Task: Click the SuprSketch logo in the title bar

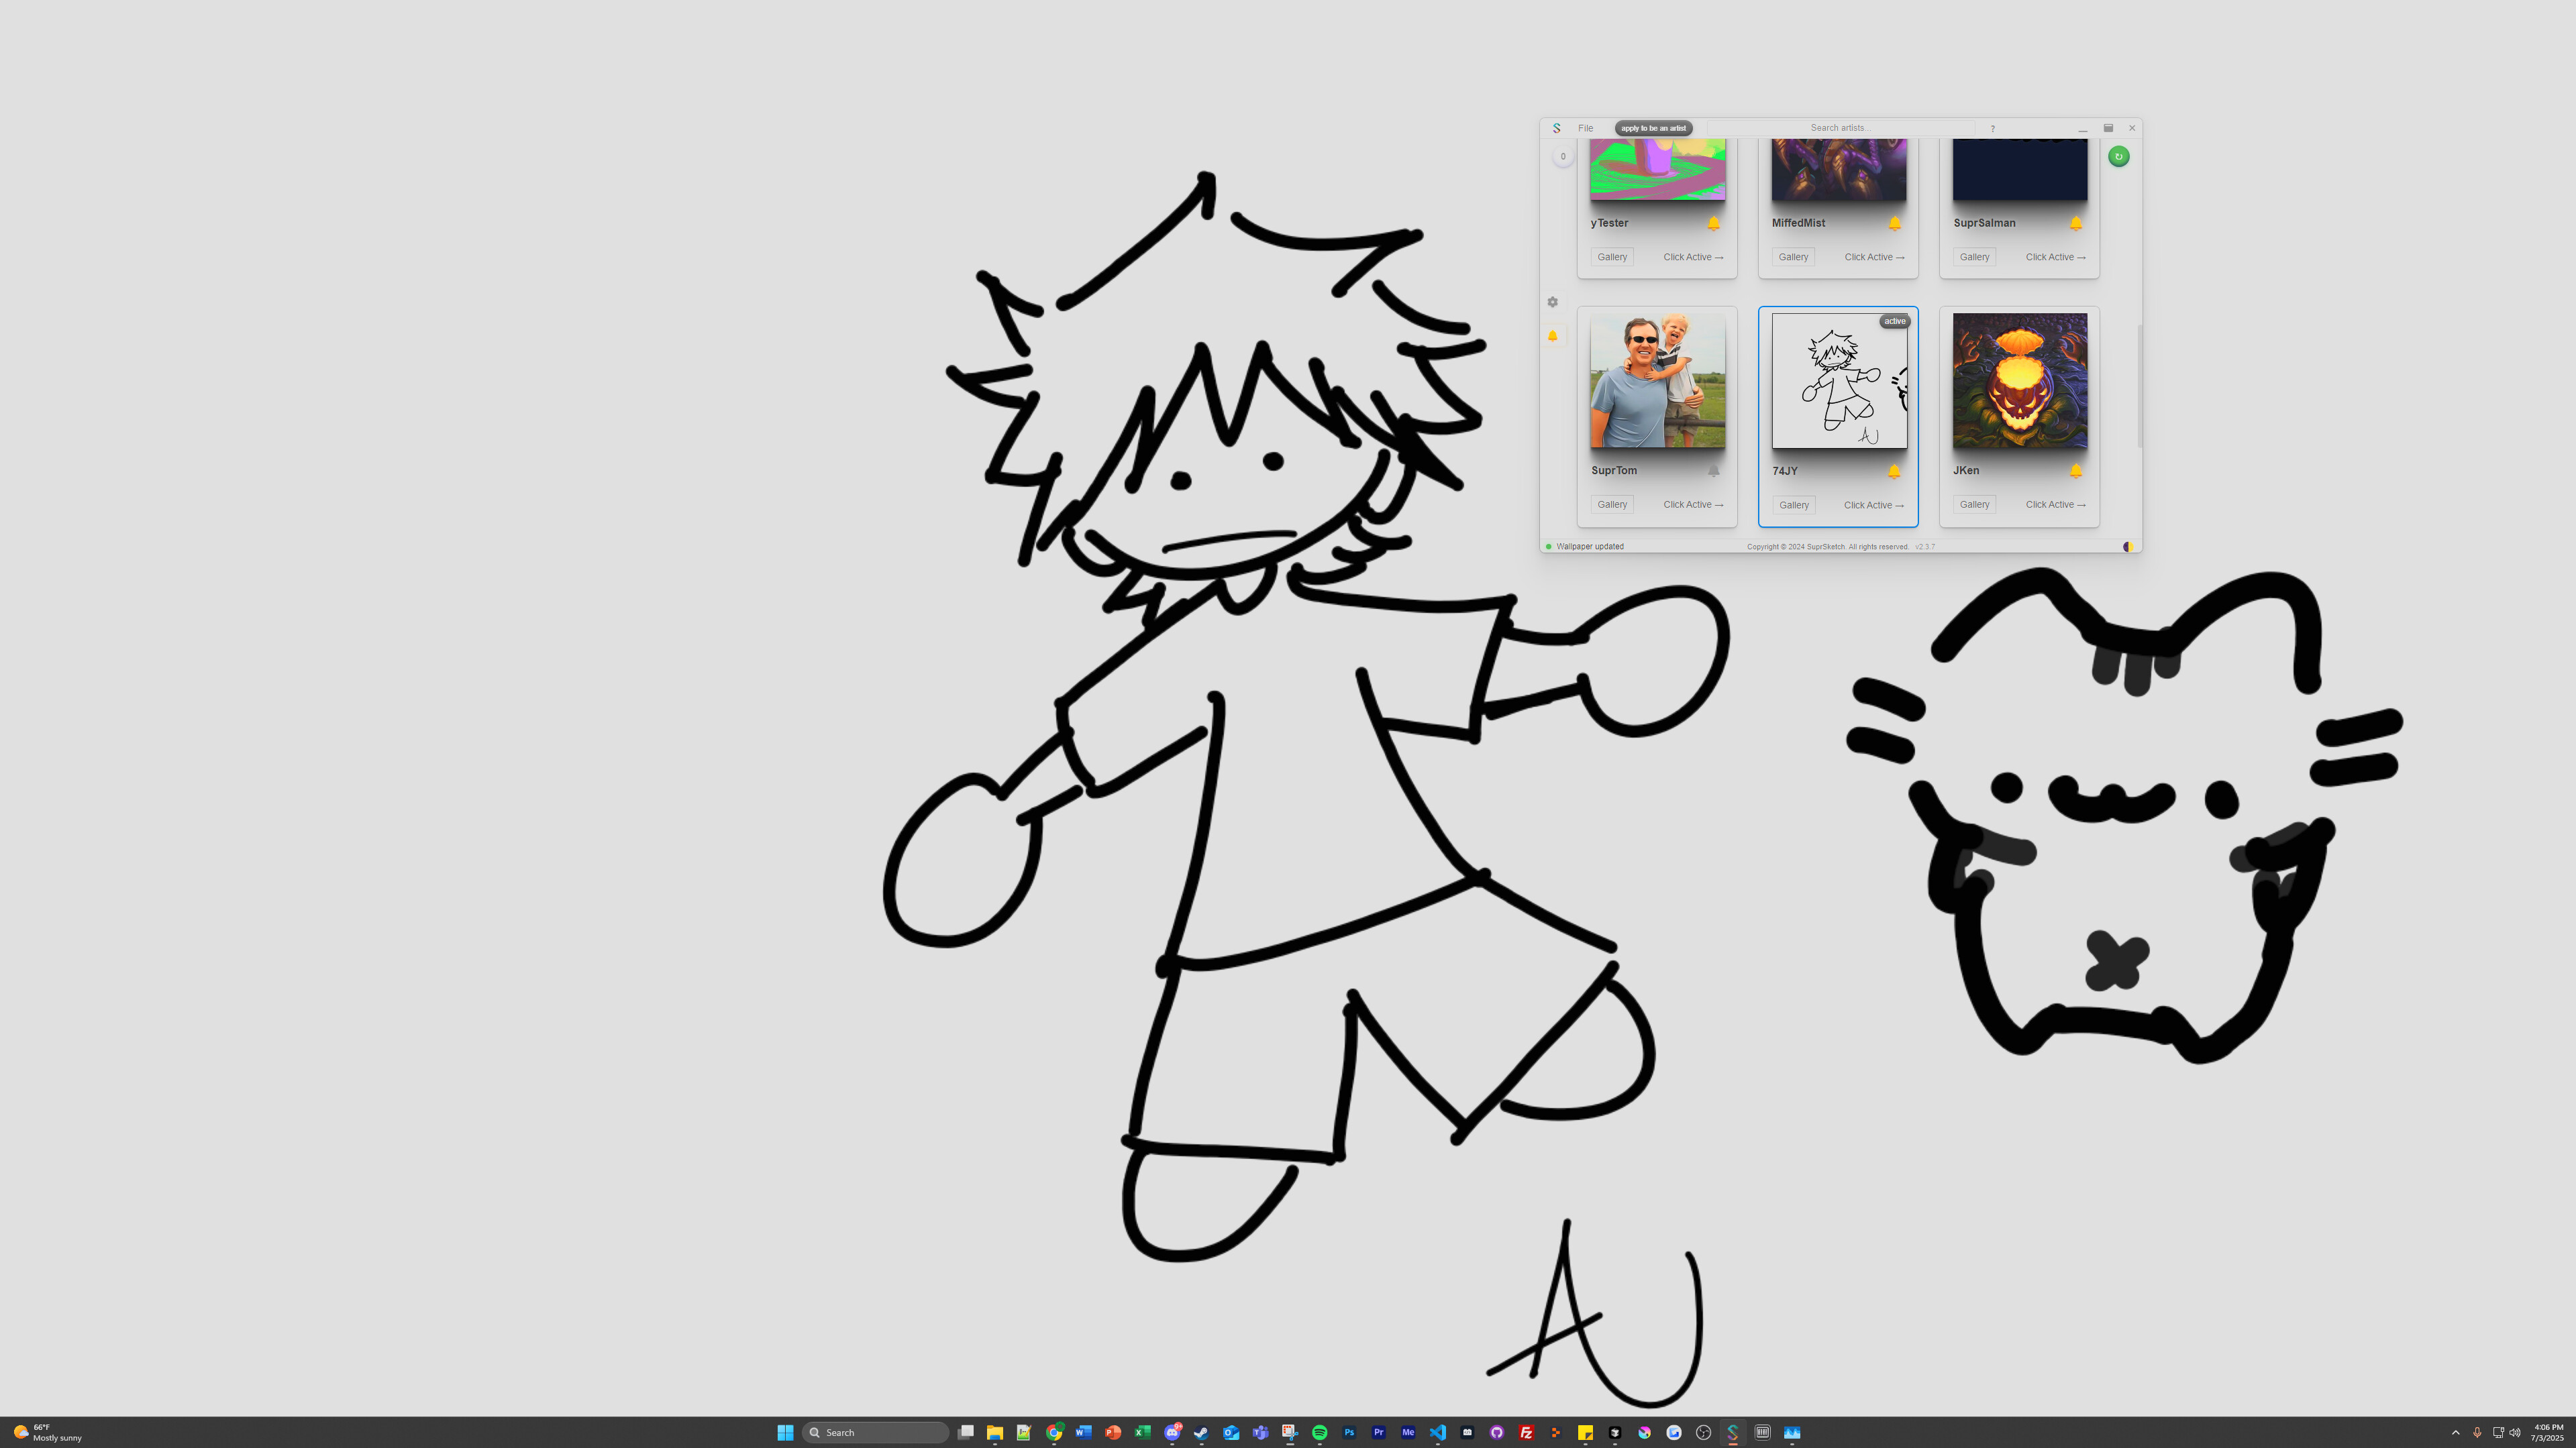Action: (x=1556, y=128)
